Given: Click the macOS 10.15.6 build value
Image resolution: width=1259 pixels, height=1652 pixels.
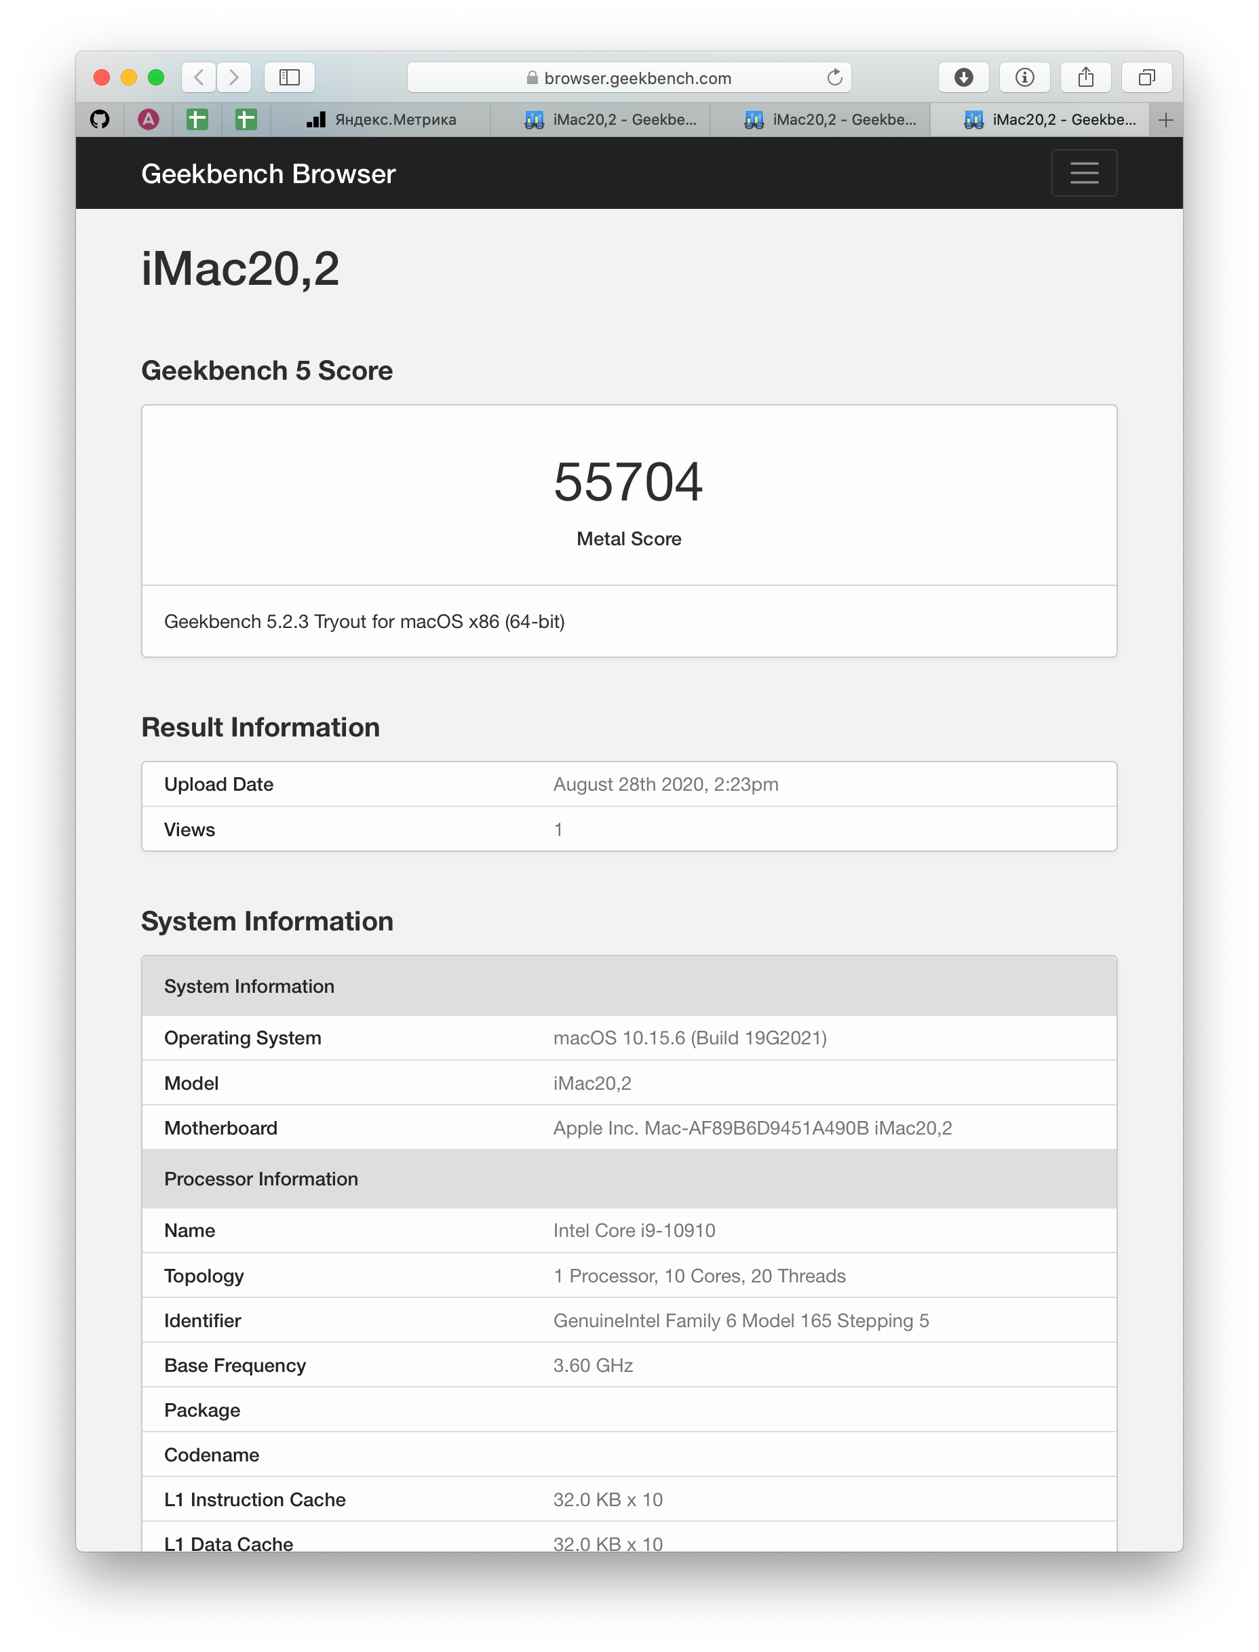Looking at the screenshot, I should 689,1038.
